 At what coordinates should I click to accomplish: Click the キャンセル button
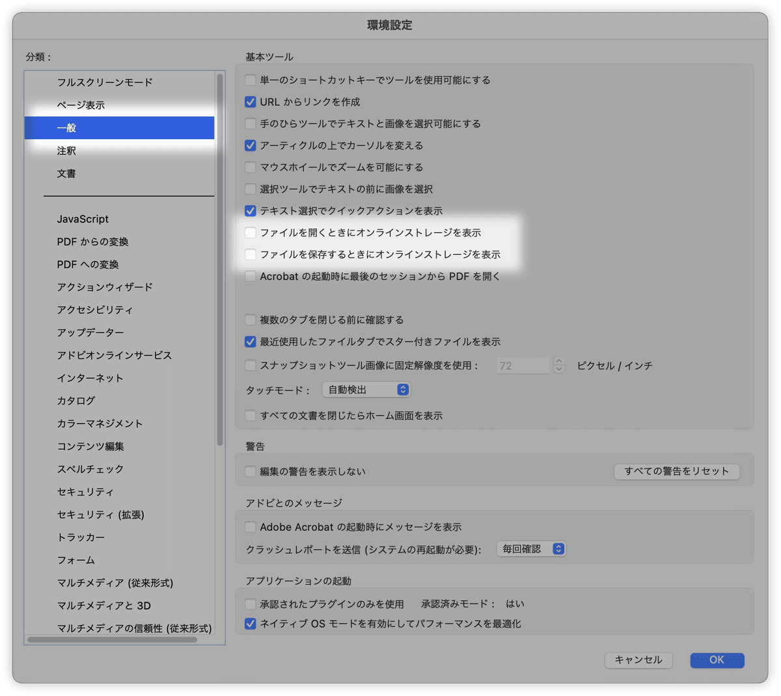[638, 660]
